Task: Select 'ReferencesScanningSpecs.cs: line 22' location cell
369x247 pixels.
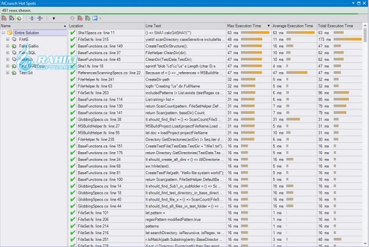Action: 109,73
